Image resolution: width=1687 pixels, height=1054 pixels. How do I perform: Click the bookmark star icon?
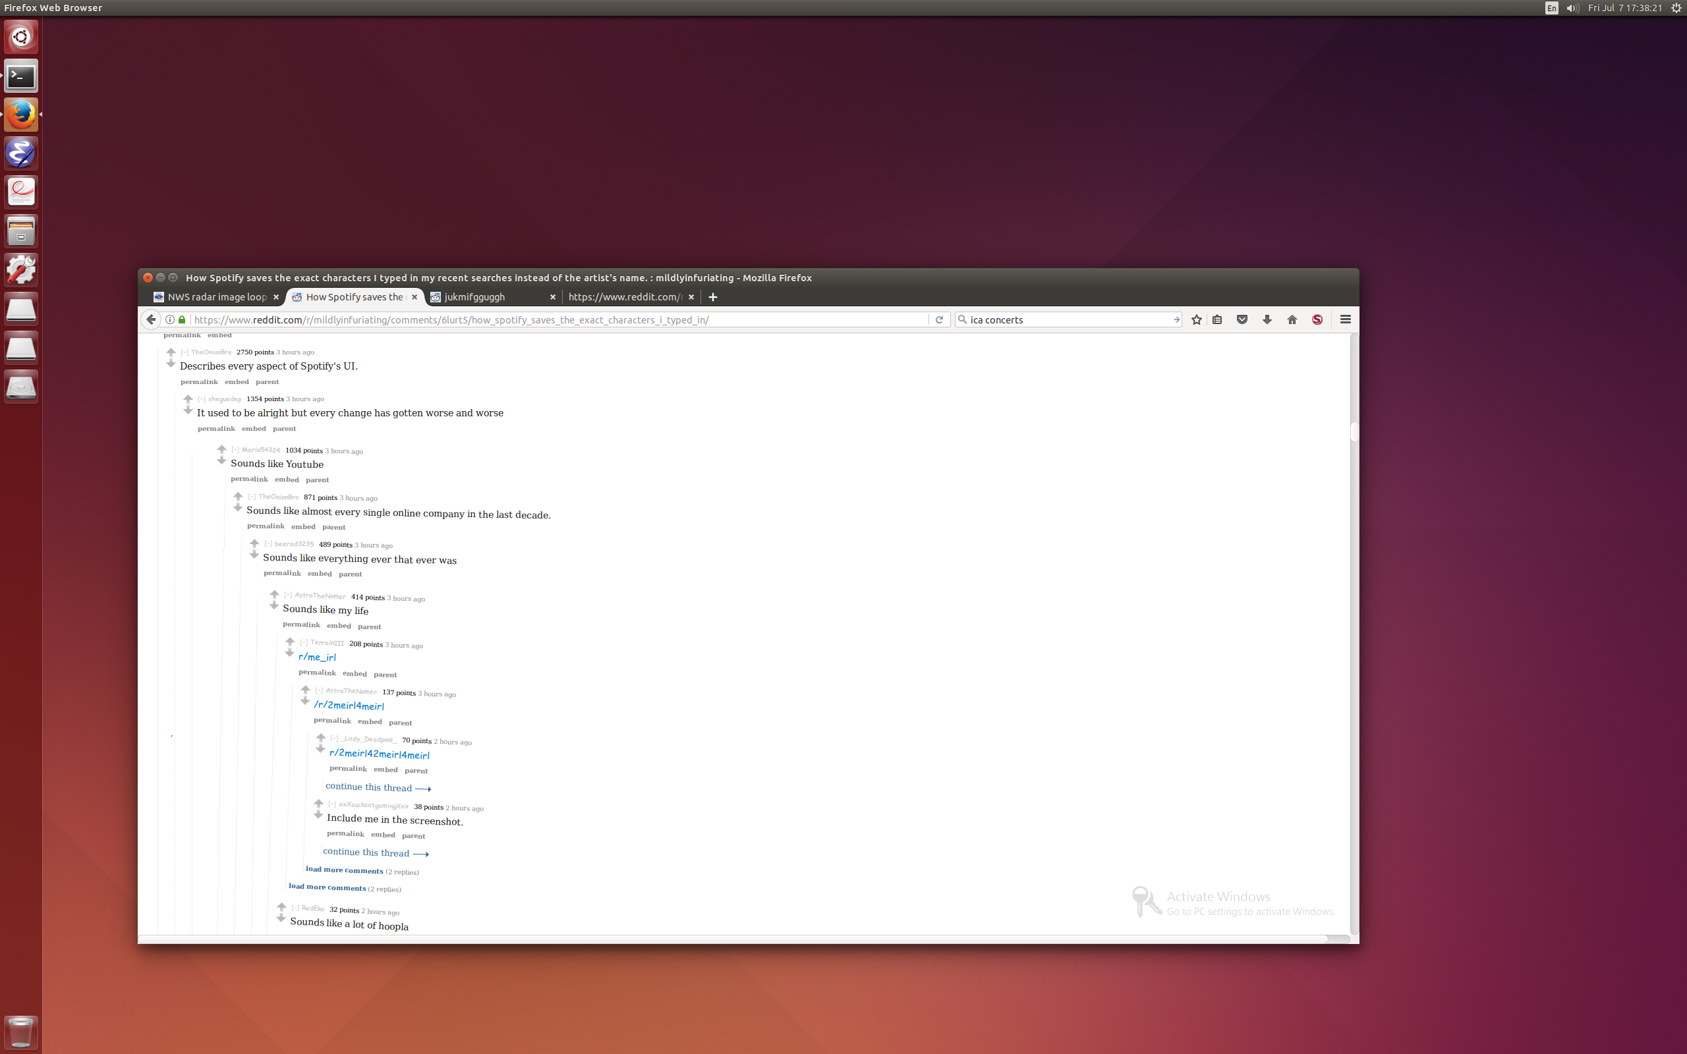point(1196,319)
